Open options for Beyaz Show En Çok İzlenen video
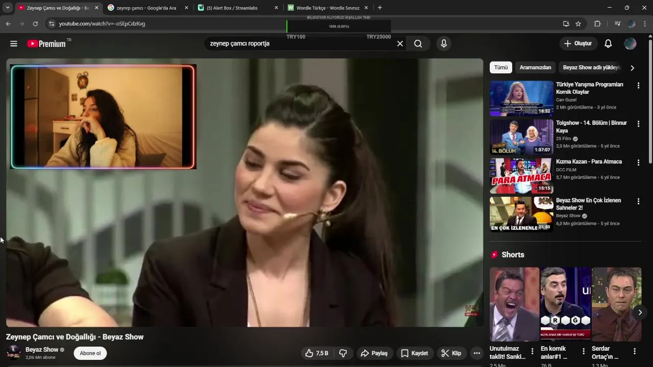Screen dimensions: 653x367 tap(638, 201)
